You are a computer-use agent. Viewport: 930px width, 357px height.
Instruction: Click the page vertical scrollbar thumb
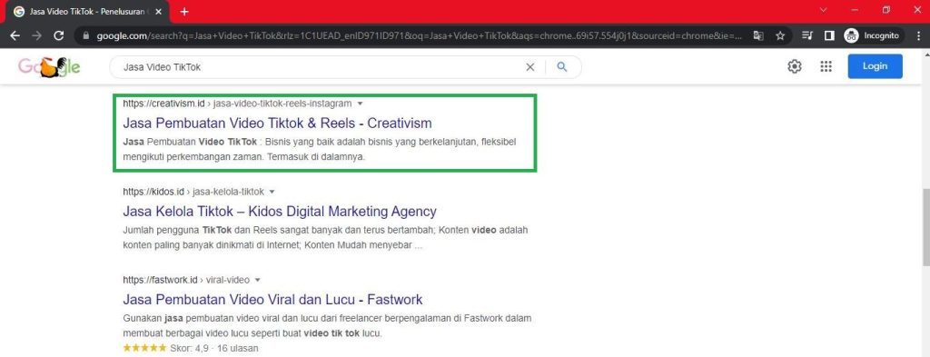[925, 228]
